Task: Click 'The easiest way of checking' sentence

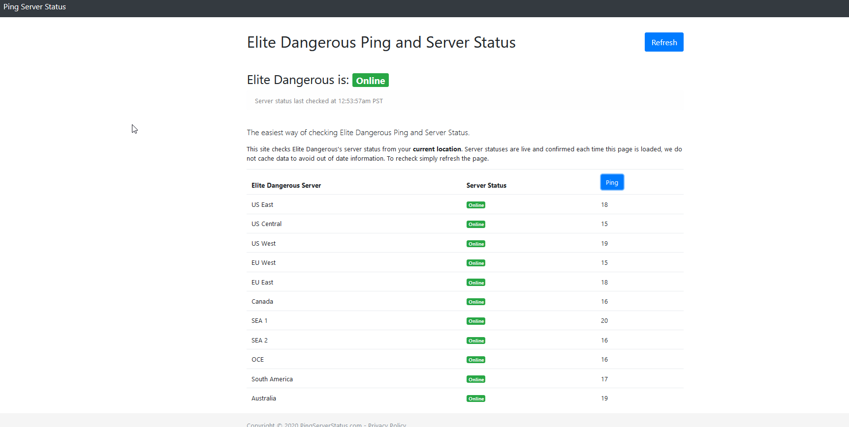Action: 358,133
